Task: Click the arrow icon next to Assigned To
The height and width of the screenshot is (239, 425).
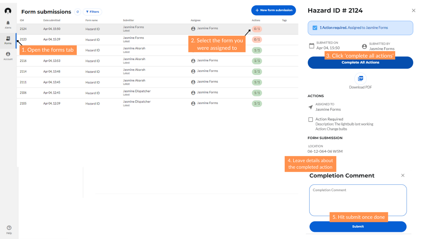Action: (310, 107)
